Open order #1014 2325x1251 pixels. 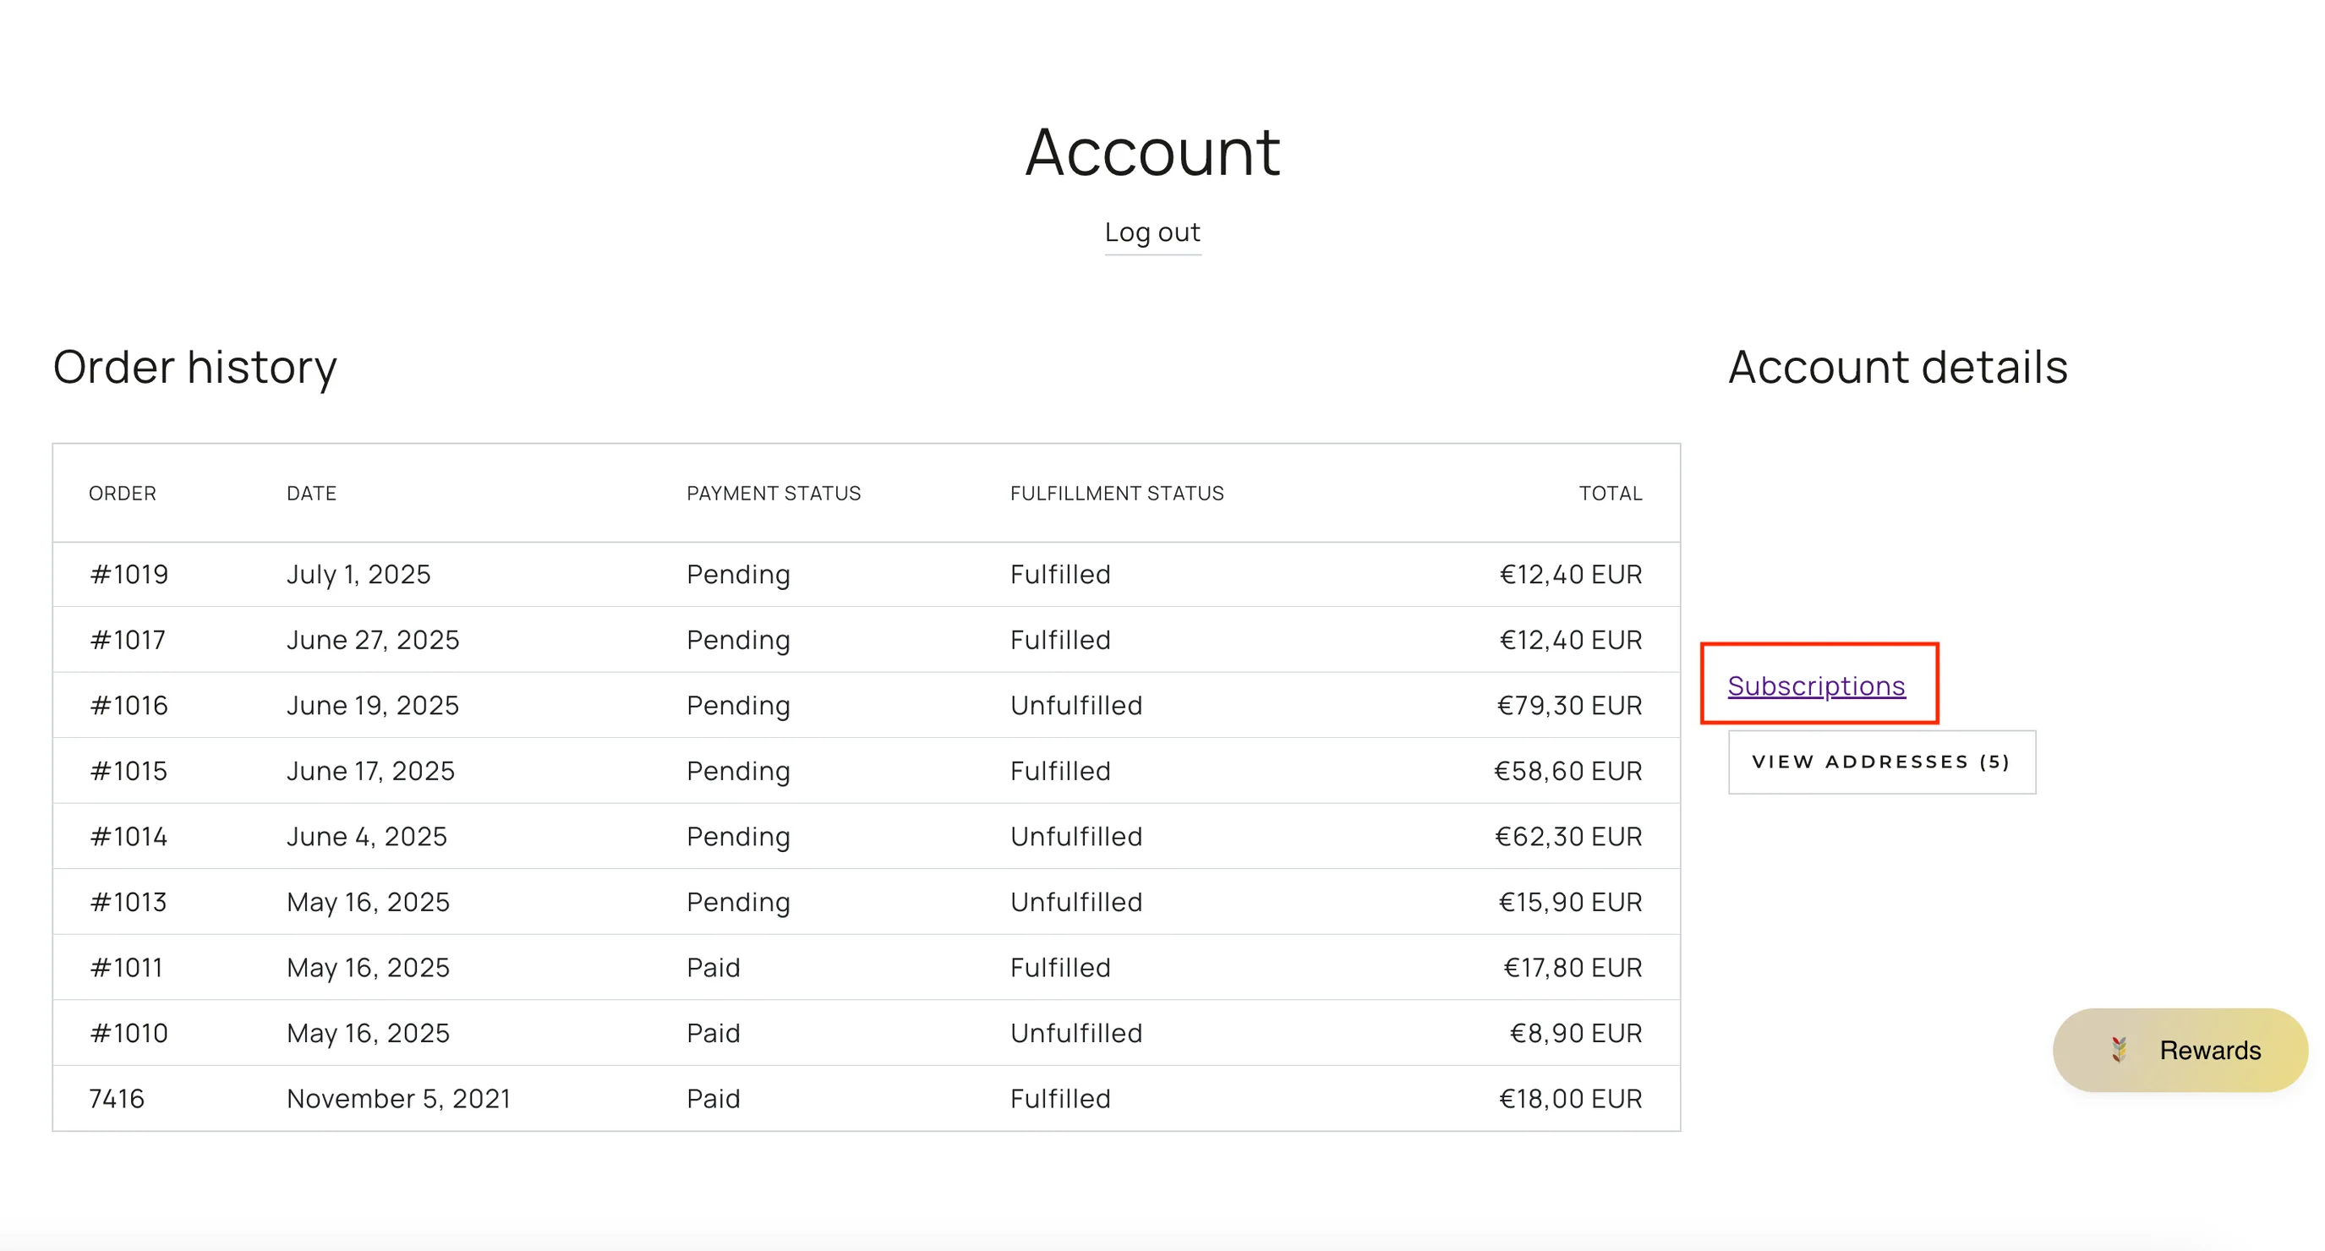pos(129,837)
